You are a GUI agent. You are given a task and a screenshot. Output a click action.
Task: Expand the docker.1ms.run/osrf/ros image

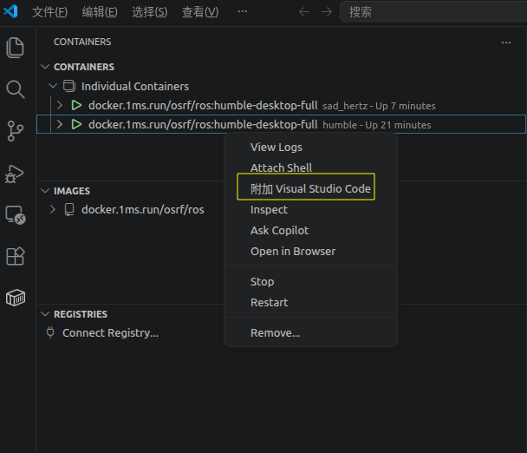[x=52, y=209]
